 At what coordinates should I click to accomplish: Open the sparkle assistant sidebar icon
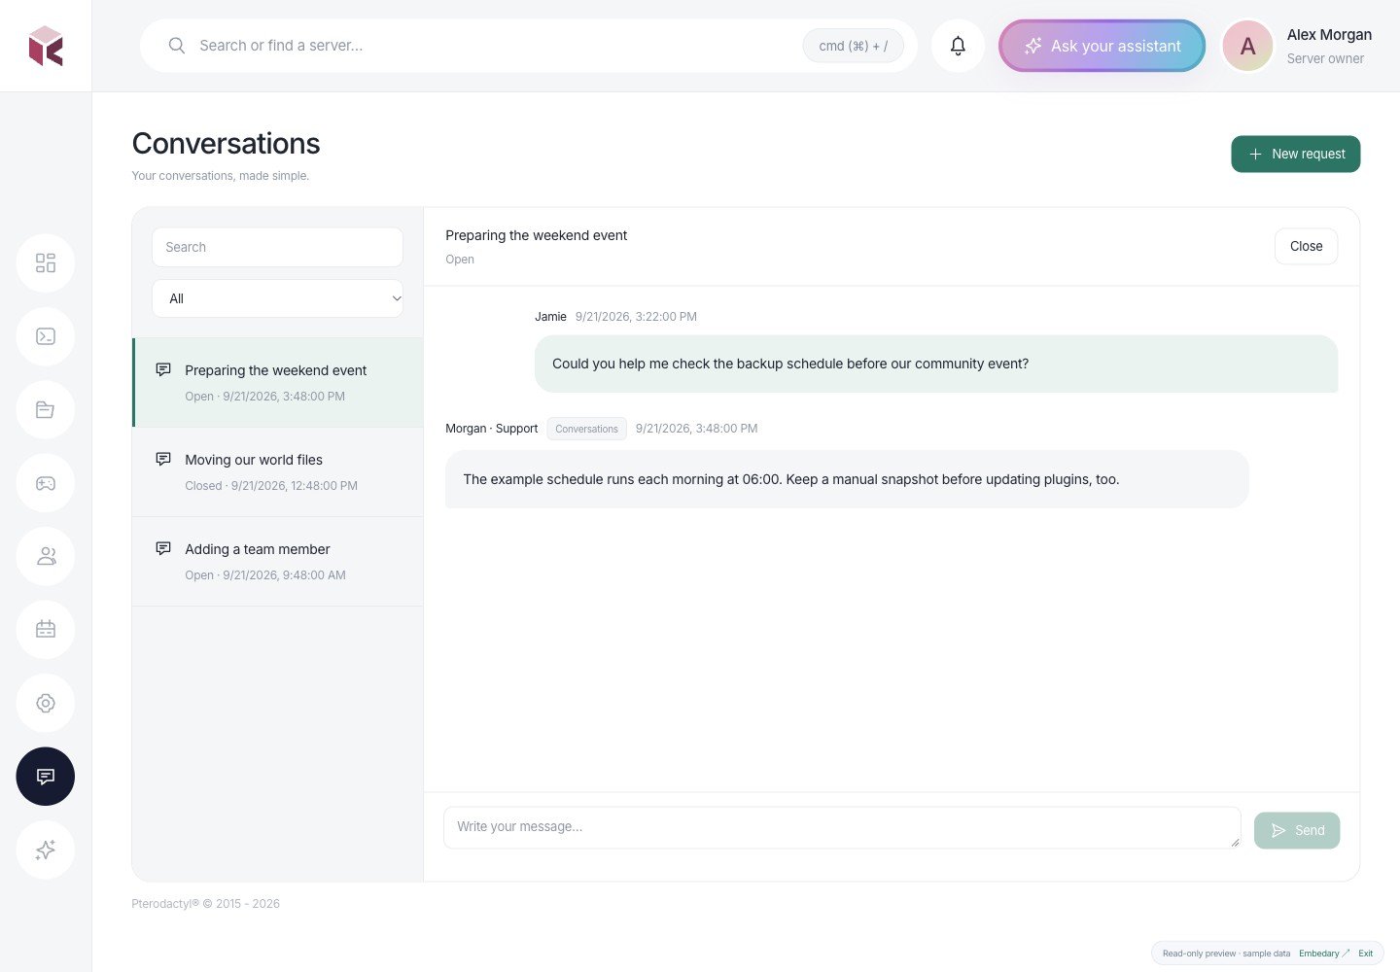[x=46, y=850]
